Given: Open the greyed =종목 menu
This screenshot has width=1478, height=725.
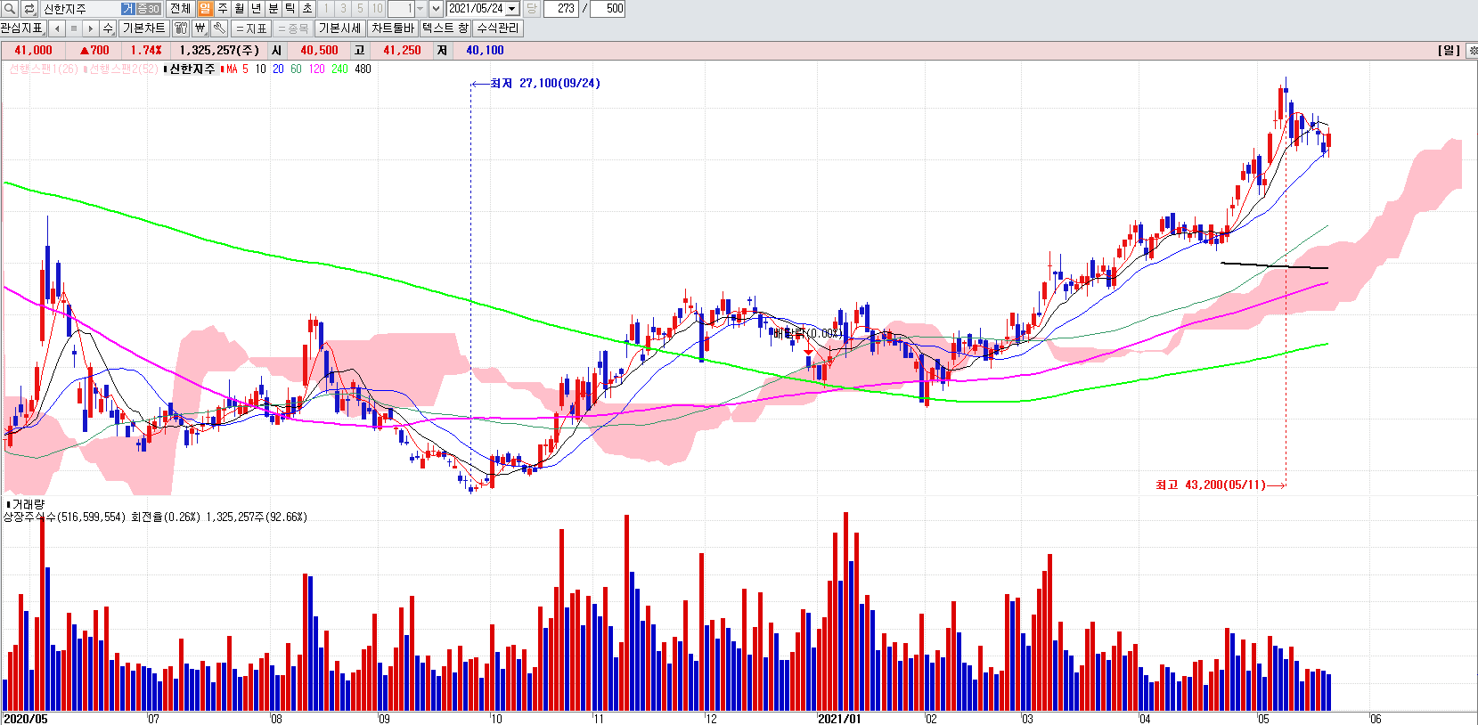Looking at the screenshot, I should (292, 28).
